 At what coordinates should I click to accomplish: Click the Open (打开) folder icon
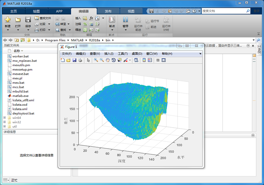pyautogui.click(x=18, y=20)
